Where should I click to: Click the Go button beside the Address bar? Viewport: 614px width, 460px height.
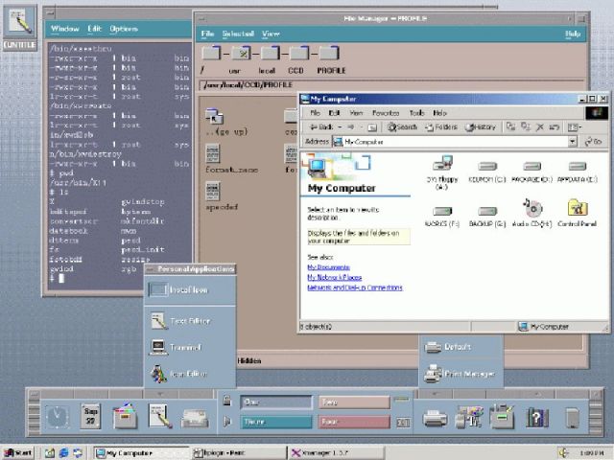[x=593, y=141]
